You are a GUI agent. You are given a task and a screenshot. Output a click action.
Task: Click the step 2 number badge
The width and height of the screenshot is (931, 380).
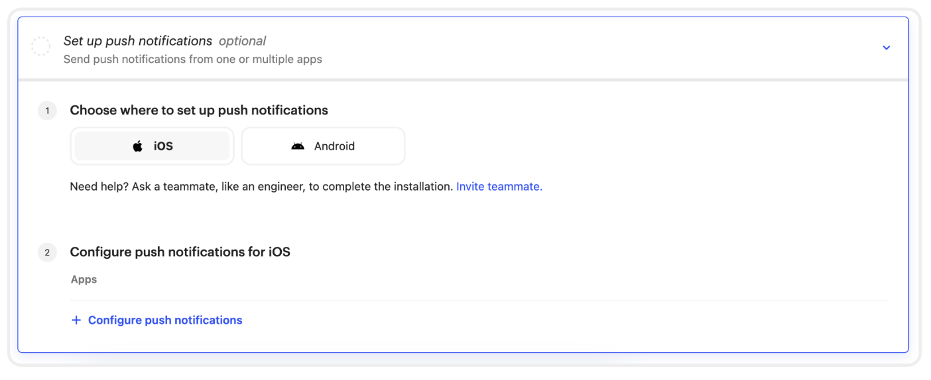(x=47, y=252)
